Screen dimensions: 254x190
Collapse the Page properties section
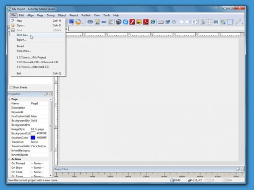[x=9, y=99]
